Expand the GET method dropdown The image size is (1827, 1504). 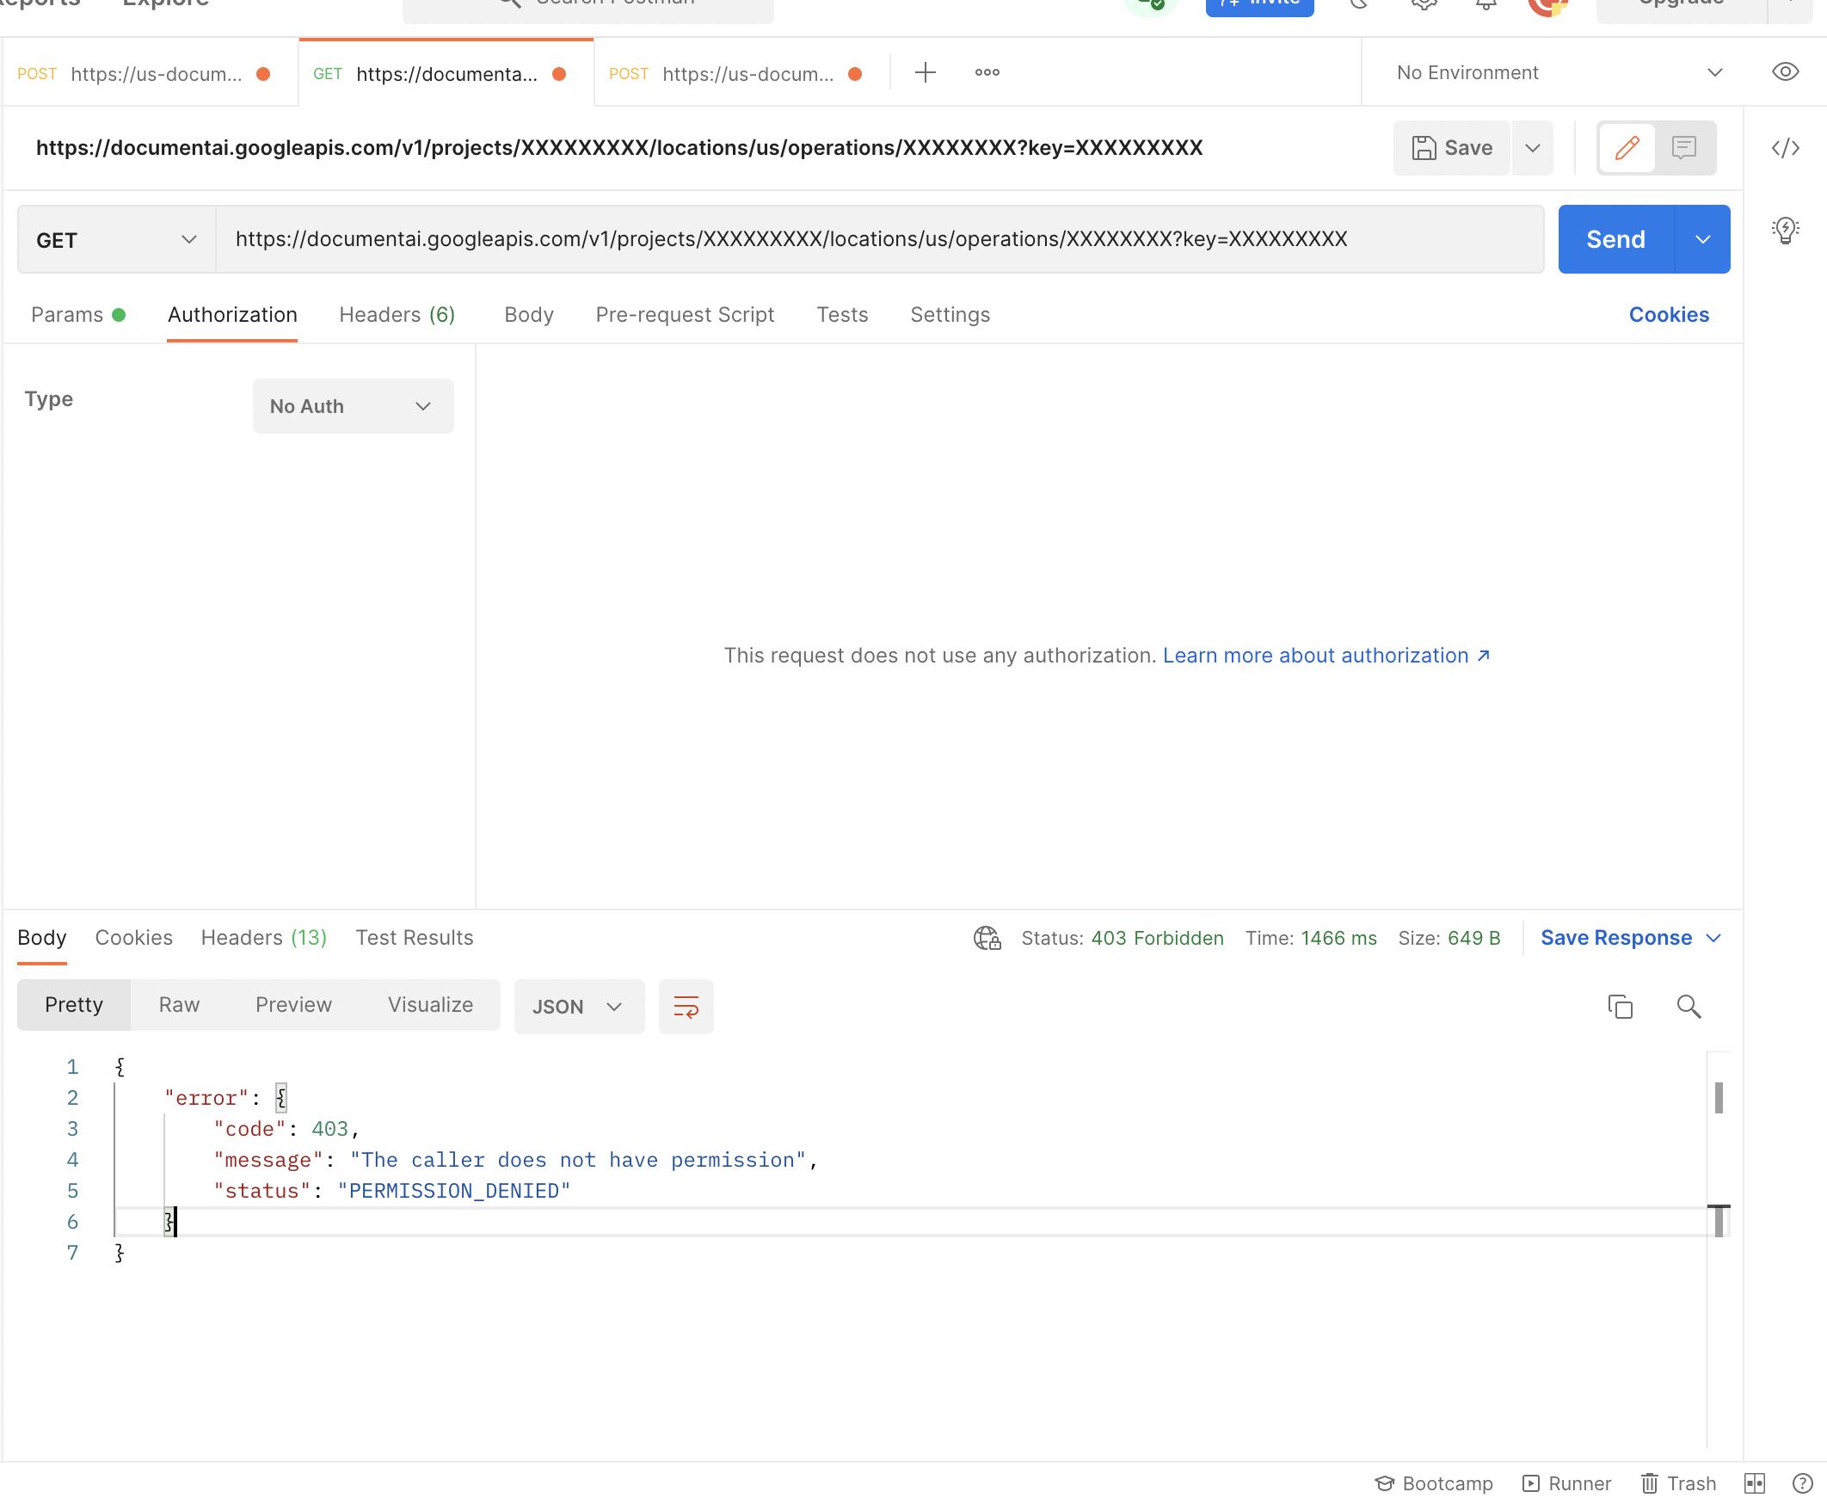point(116,240)
